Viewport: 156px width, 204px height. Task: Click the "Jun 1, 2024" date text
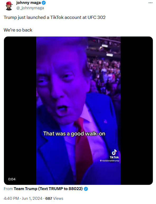click(32, 198)
